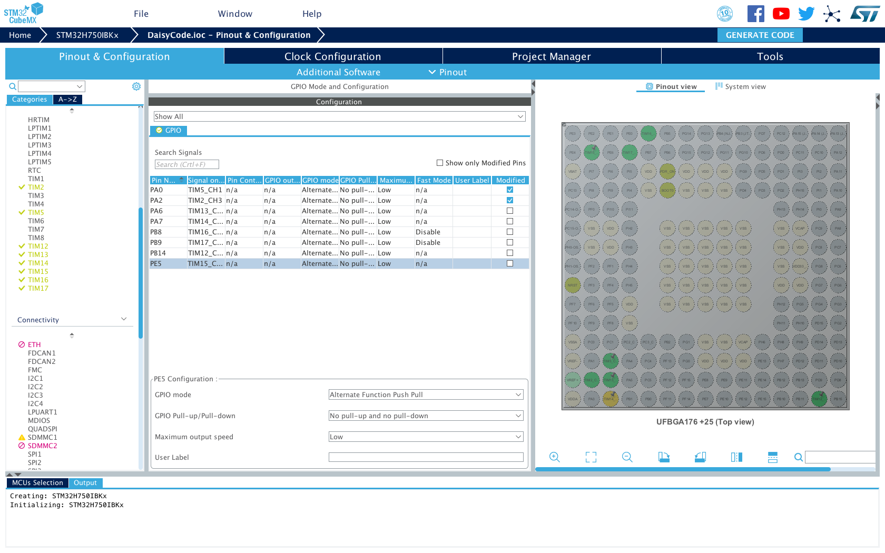Open the Show All filter dropdown
The width and height of the screenshot is (885, 553).
pos(339,116)
